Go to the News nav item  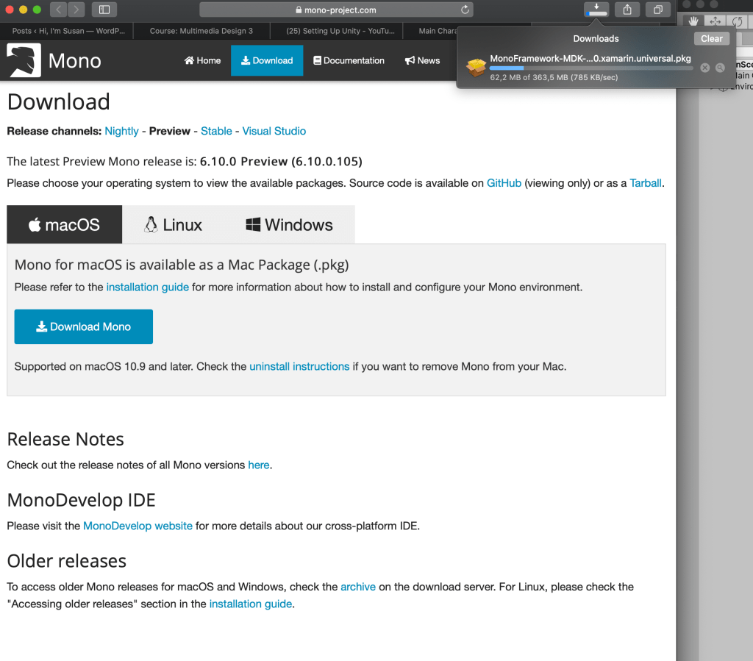click(422, 61)
